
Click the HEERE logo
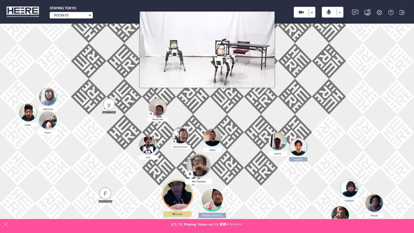(23, 12)
